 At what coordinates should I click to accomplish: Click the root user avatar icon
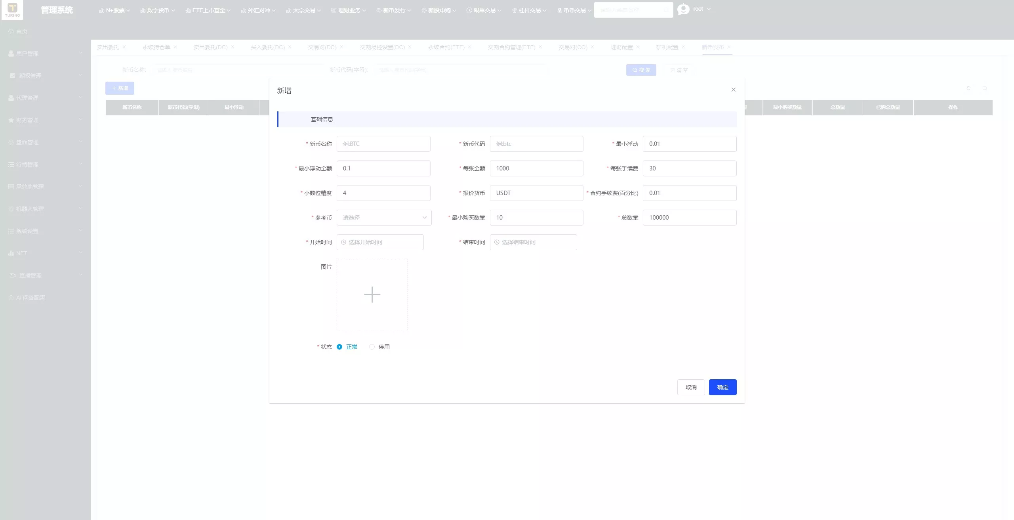coord(683,9)
